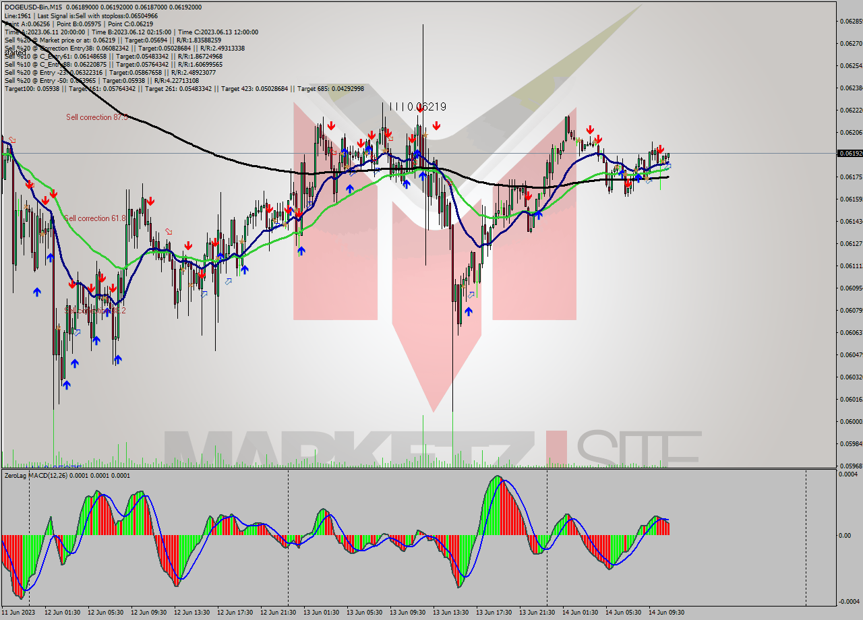Screen dimensions: 863x620
Task: Click the '13 Jun 17:30' time axis label
Action: 494,613
